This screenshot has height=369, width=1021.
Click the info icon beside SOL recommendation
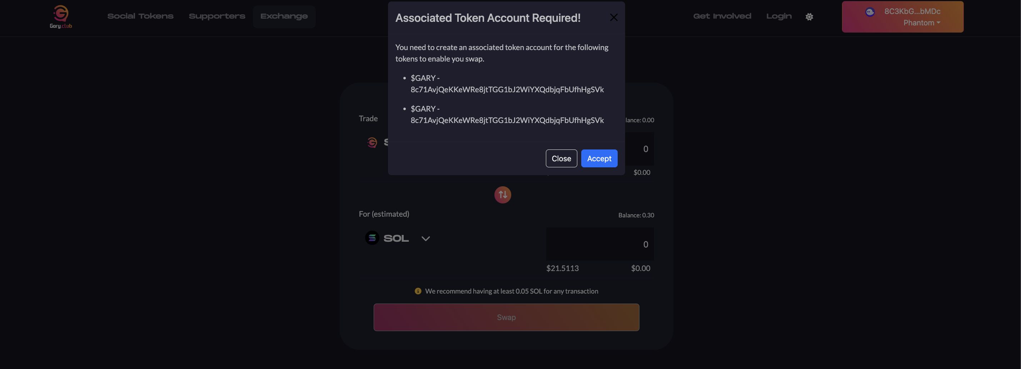[x=418, y=291]
